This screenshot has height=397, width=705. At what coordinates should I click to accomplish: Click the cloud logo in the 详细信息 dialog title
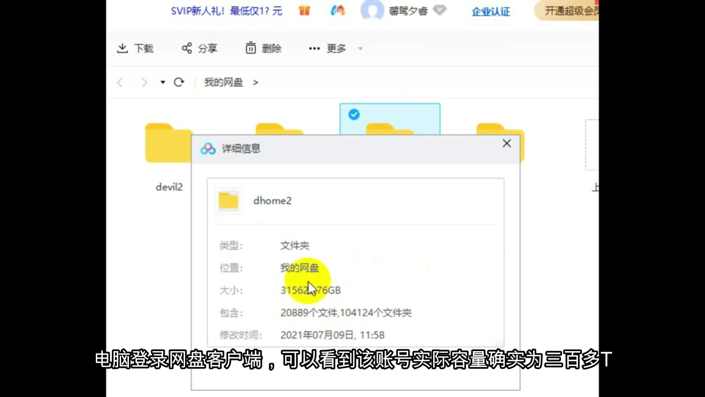208,149
